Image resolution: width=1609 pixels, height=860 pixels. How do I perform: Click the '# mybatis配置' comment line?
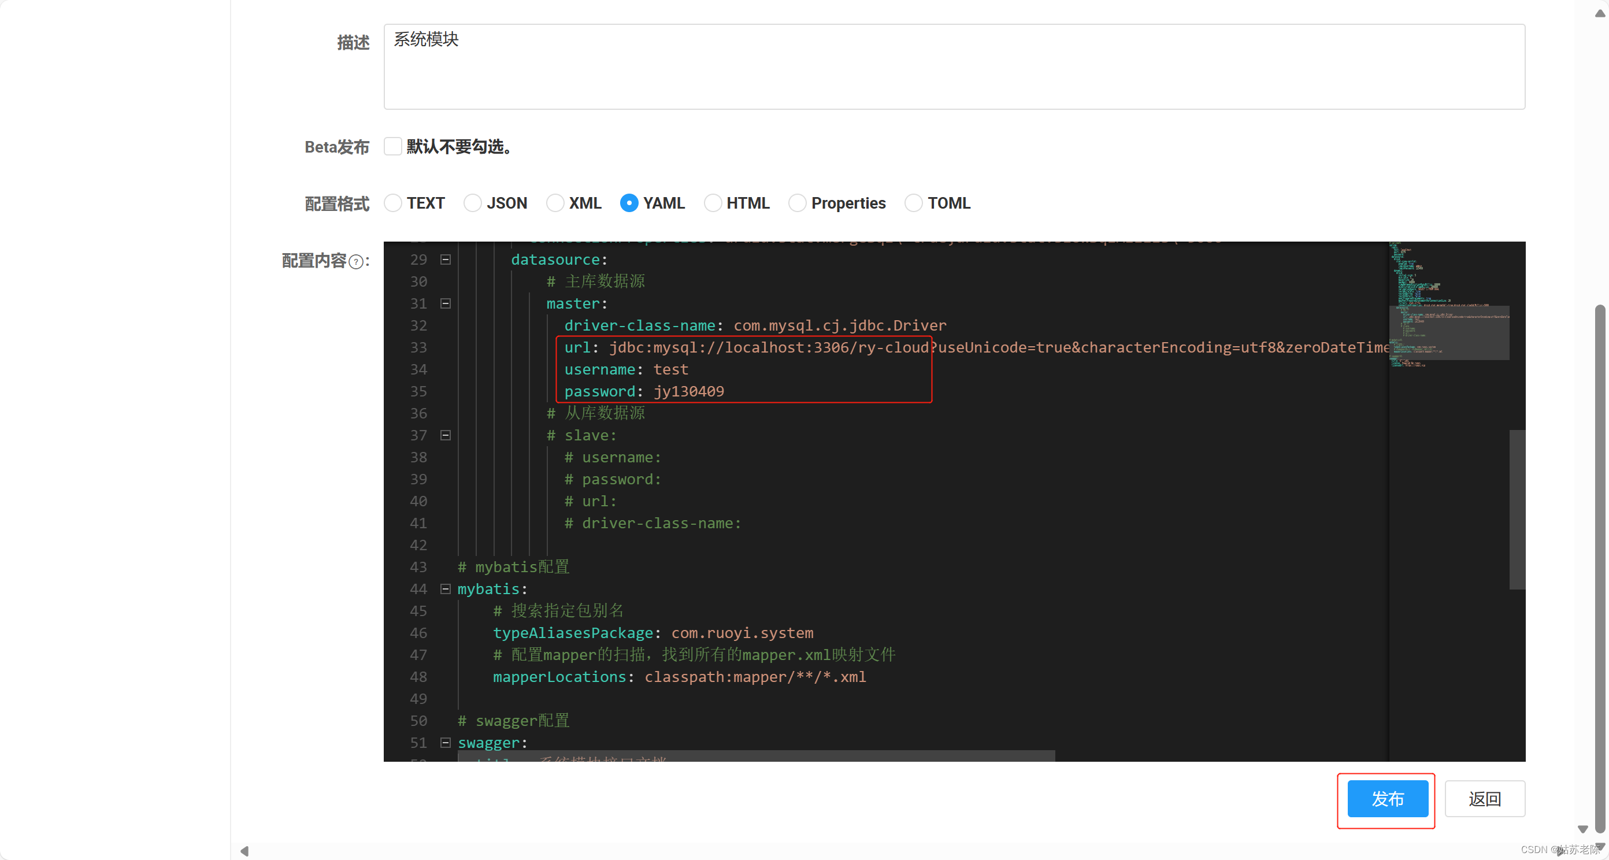coord(513,567)
